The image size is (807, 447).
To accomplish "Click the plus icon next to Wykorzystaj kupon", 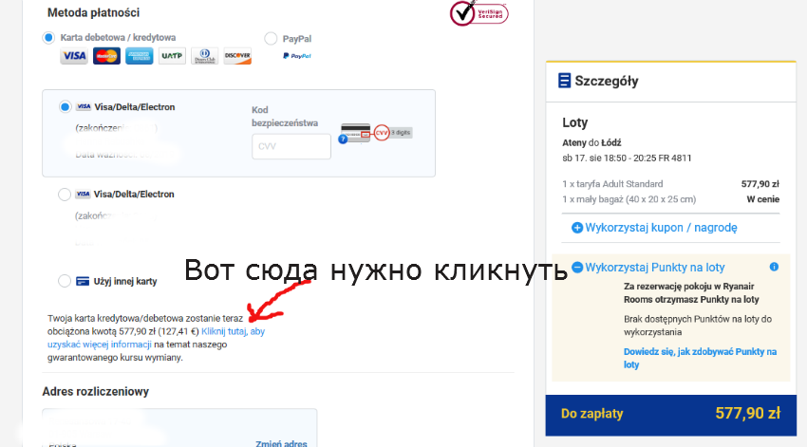I will pyautogui.click(x=577, y=228).
